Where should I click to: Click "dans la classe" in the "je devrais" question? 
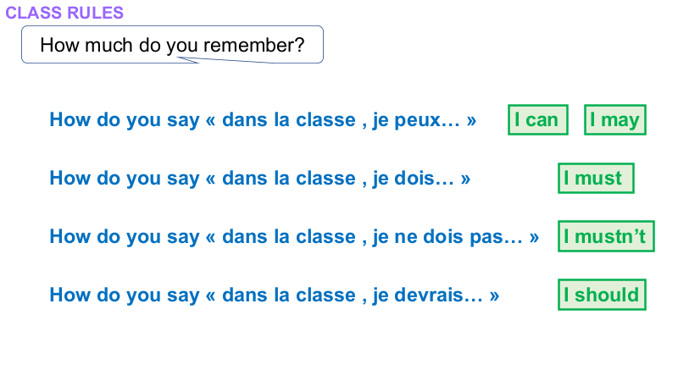288,295
